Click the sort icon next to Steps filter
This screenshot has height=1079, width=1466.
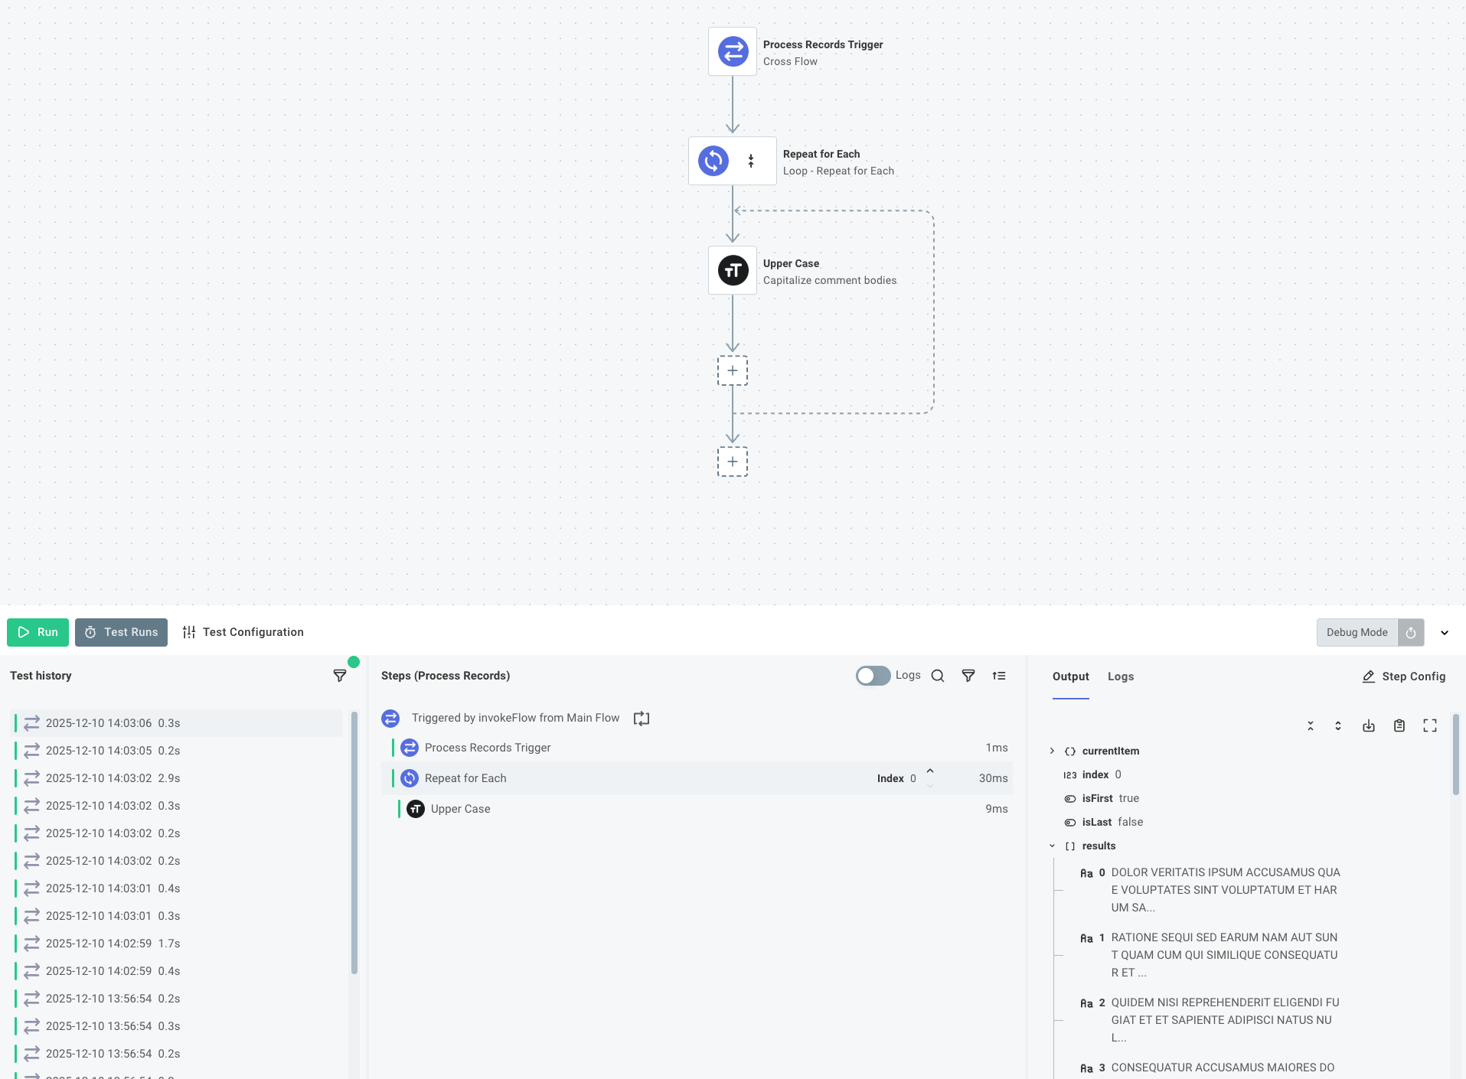[1000, 676]
